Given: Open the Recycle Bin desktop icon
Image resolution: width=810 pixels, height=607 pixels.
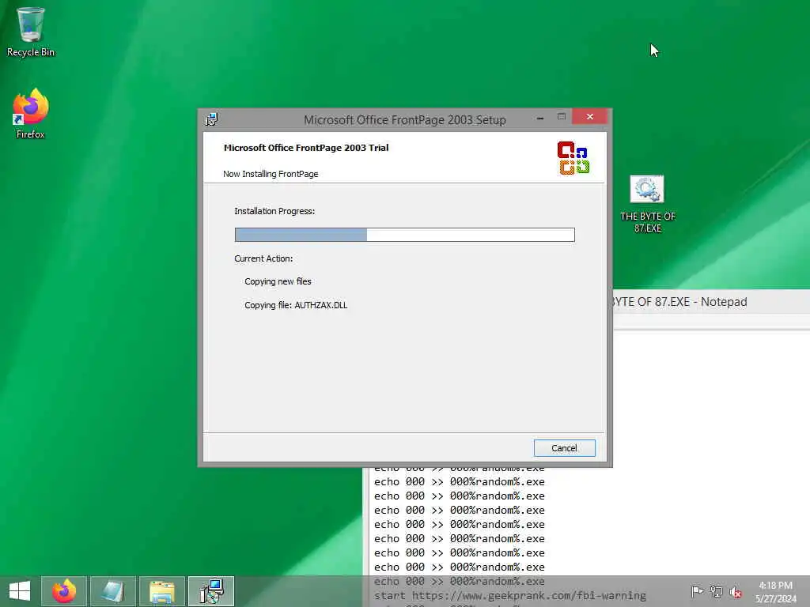Looking at the screenshot, I should 31,32.
